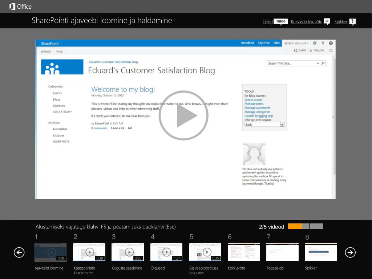Open the Welcome to my blog! post
Viewport: 372px width, 279px height.
tap(123, 89)
